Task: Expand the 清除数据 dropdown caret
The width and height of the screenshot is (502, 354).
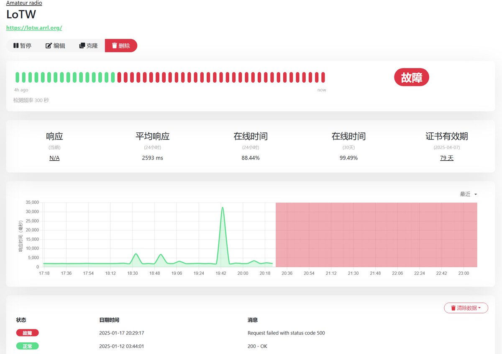Action: coord(479,308)
